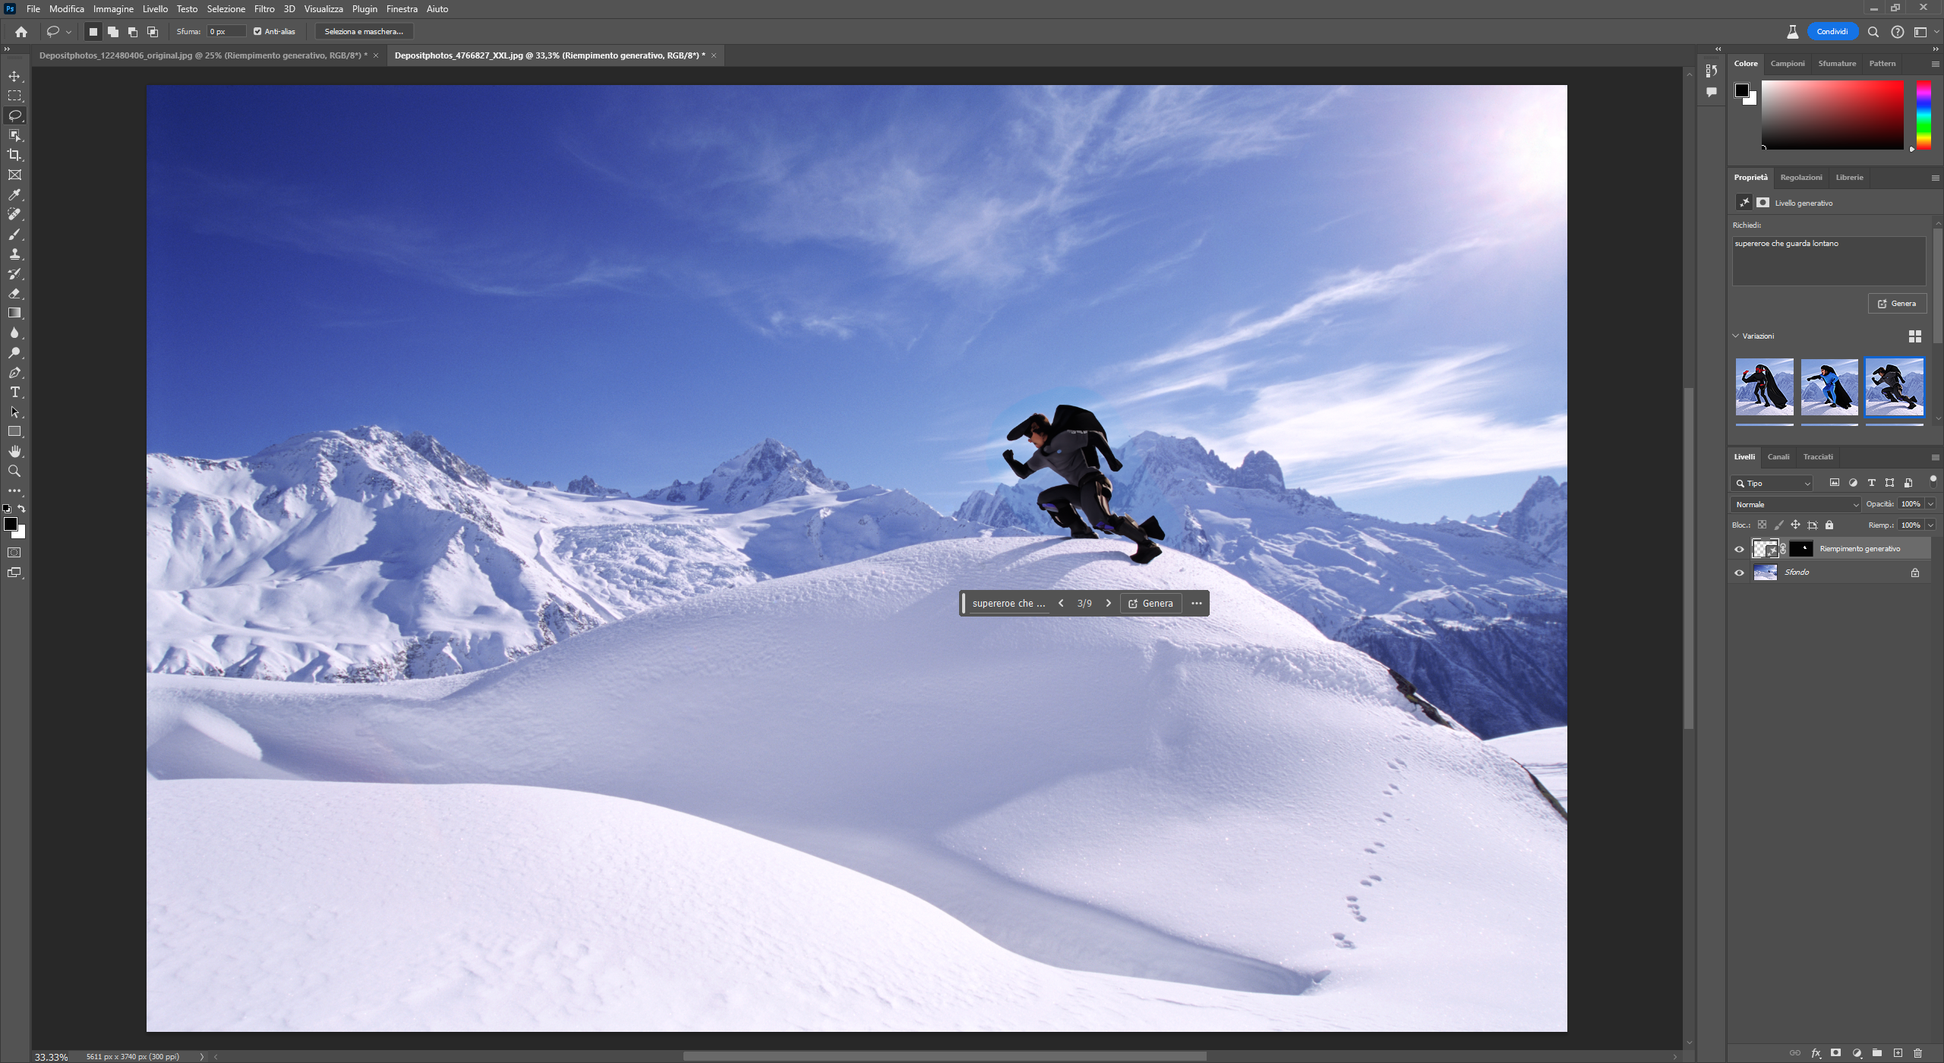
Task: Open the Tipo layer filter dropdown
Action: [x=1773, y=483]
